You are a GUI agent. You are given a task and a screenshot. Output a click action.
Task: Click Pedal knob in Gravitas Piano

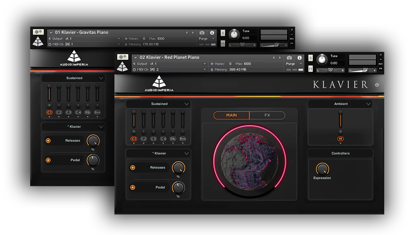(93, 160)
